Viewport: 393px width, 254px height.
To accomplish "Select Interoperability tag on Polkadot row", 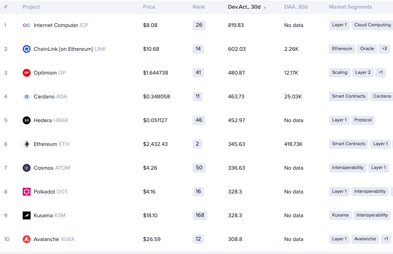I will coord(370,192).
